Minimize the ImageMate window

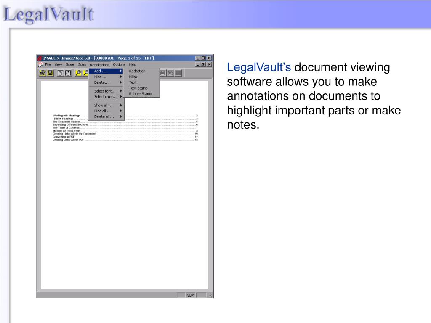(x=198, y=58)
